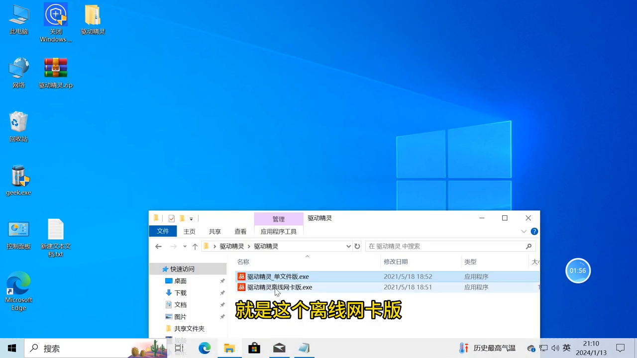Open 下载 in the navigation pane
Viewport: 637px width, 358px height.
180,293
